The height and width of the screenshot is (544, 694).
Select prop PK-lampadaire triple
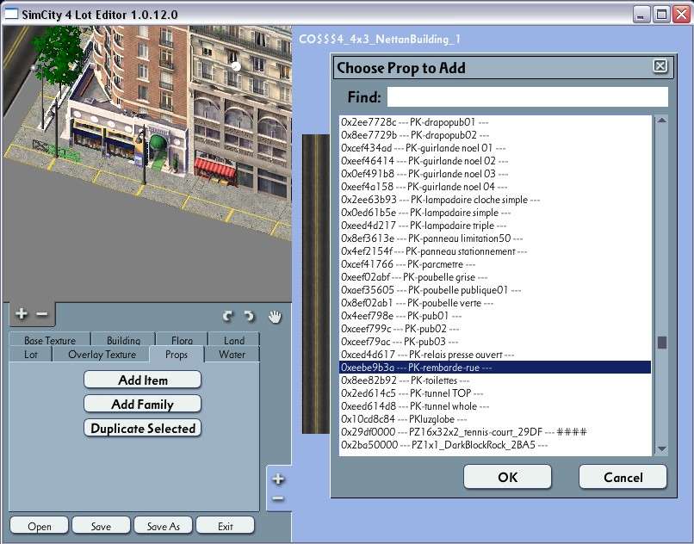495,226
